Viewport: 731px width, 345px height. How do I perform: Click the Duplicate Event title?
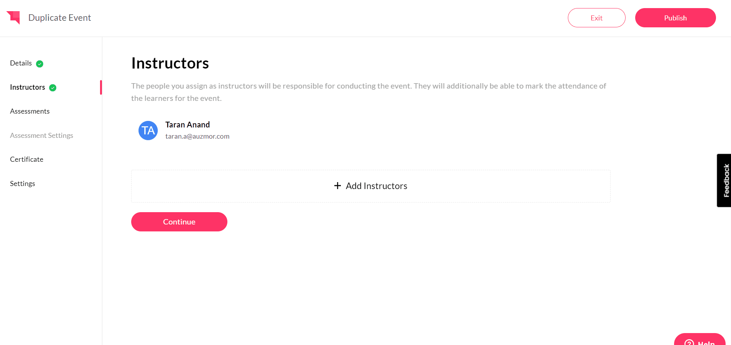point(60,18)
